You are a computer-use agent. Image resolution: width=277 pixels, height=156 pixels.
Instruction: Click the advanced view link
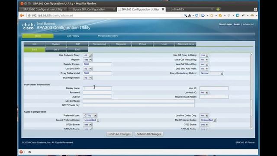click(248, 24)
